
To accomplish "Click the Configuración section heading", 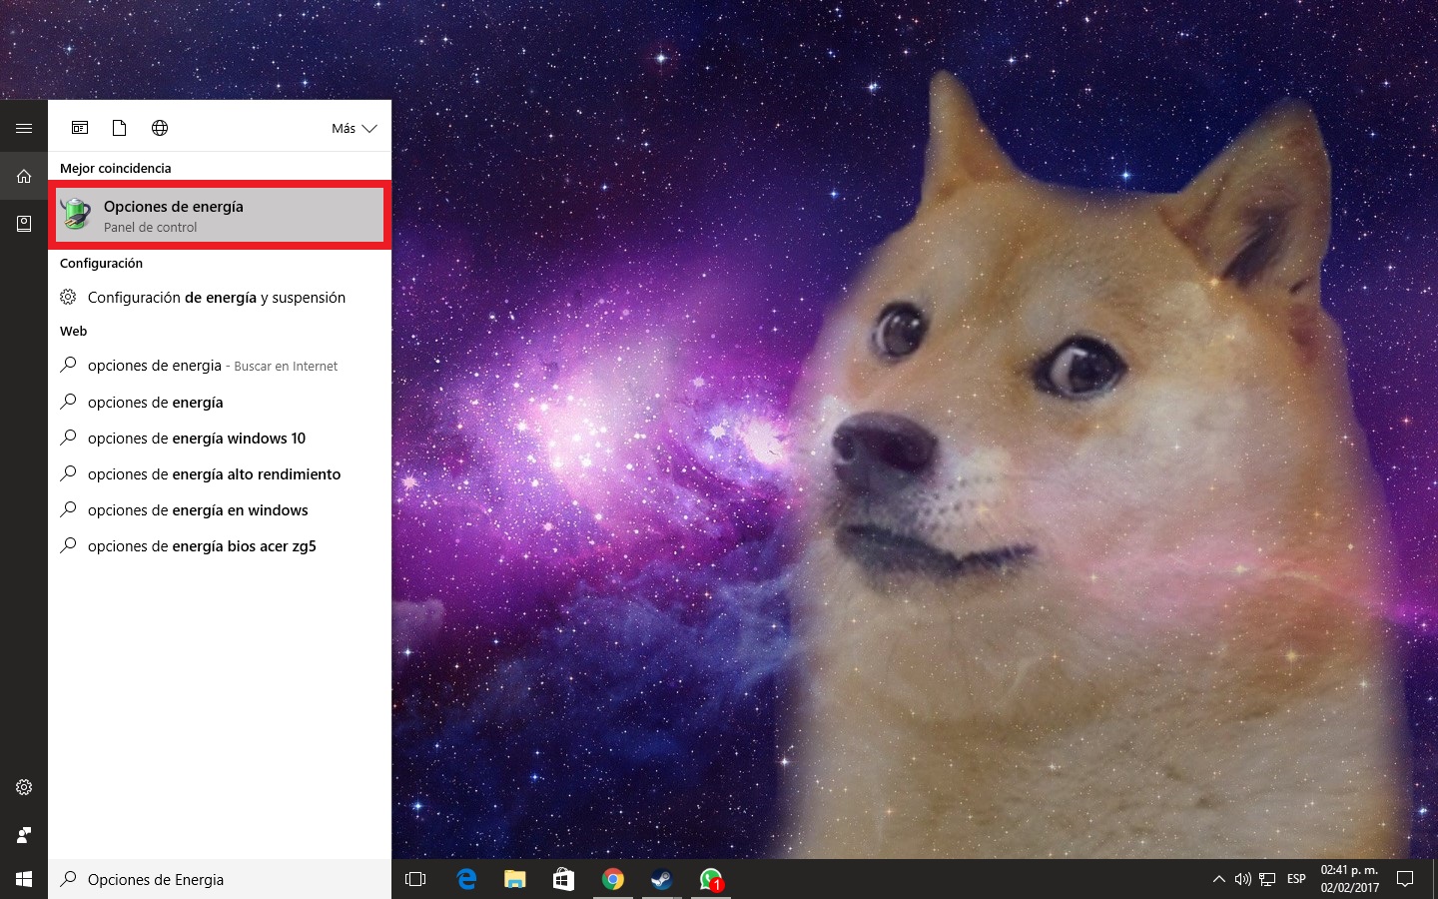I will click(101, 264).
